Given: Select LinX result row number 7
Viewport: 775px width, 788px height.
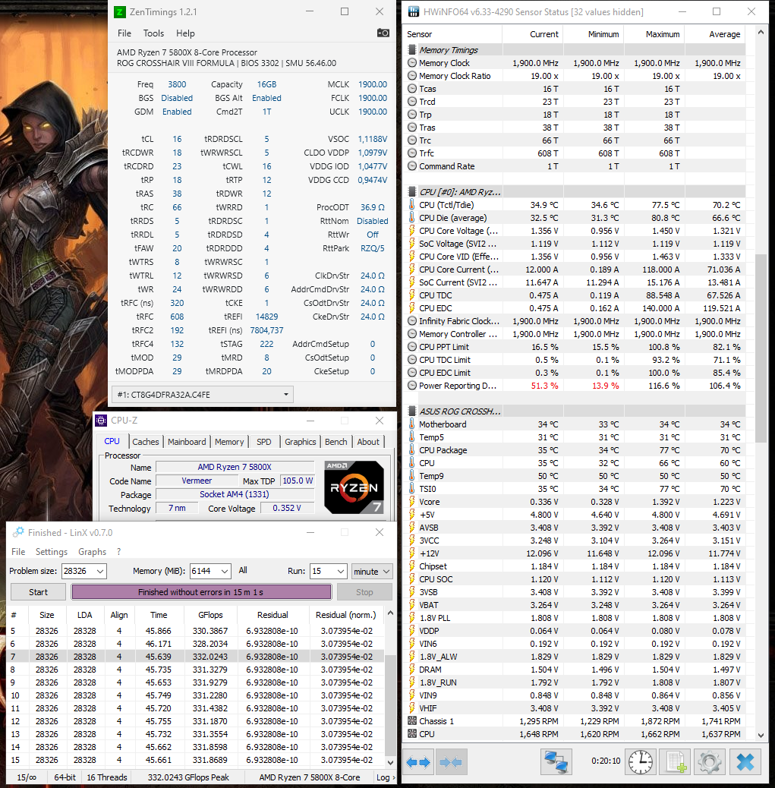Looking at the screenshot, I should coord(195,657).
